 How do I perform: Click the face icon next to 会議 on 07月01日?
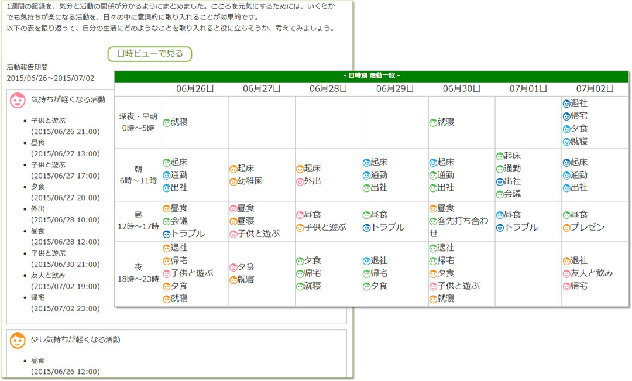pos(500,194)
